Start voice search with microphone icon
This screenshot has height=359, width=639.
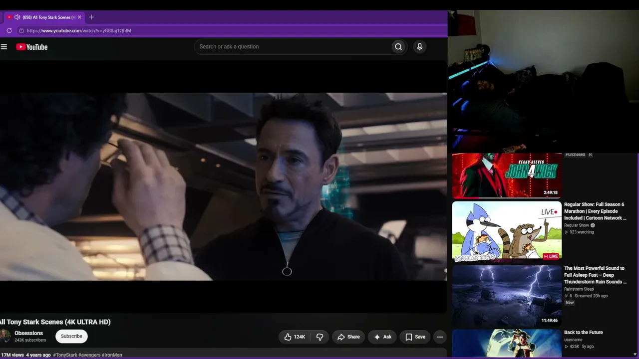point(419,47)
